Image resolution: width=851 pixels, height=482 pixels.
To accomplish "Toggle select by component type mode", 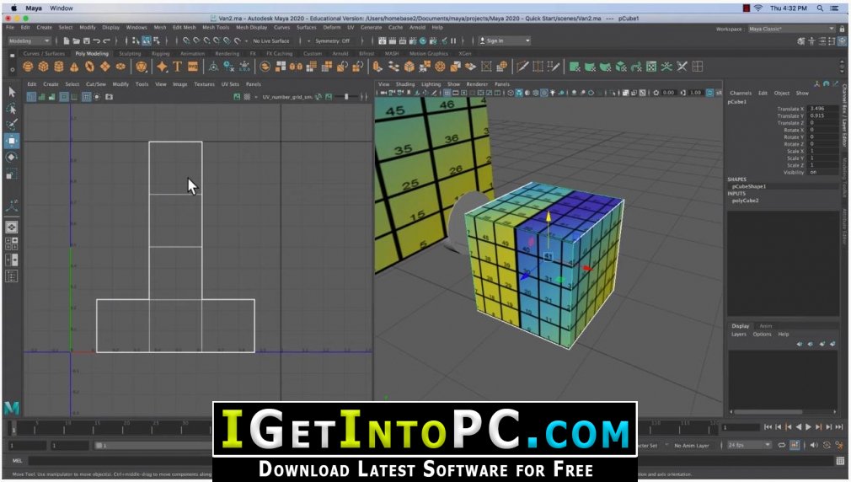I will pos(157,40).
